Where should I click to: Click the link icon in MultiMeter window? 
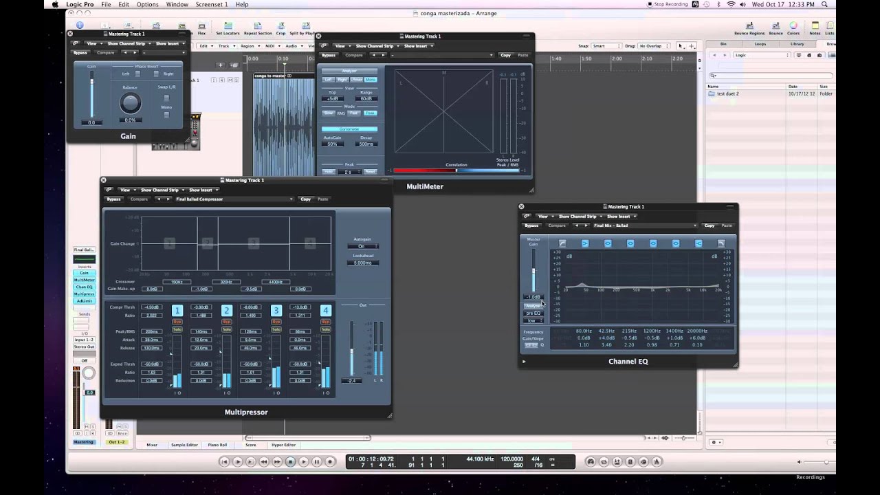tap(324, 46)
